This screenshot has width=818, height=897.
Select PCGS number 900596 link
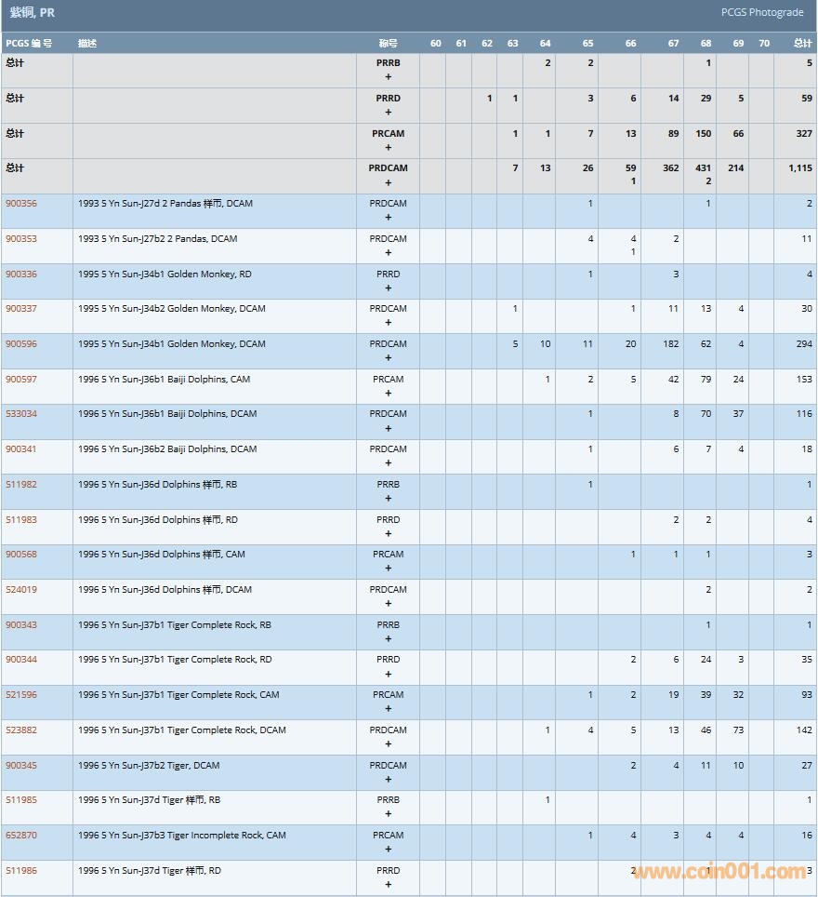pyautogui.click(x=21, y=344)
